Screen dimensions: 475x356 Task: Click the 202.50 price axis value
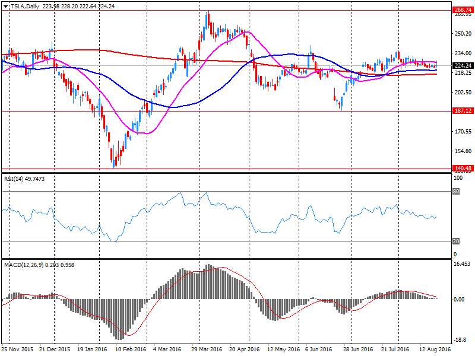click(x=463, y=93)
